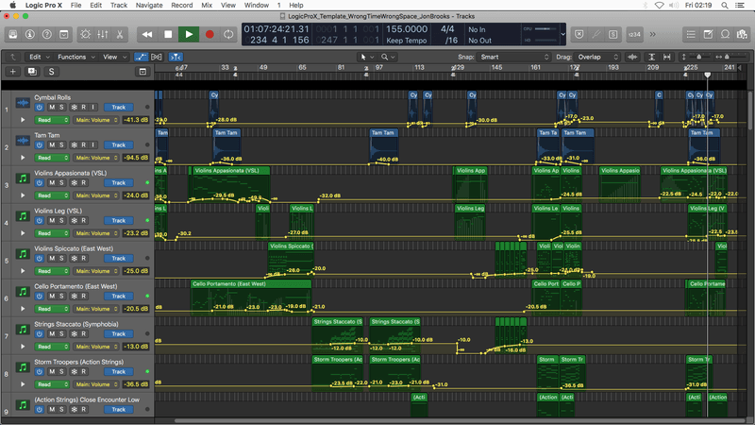The height and width of the screenshot is (425, 755).
Task: Toggle Replace mode in the control bar
Action: [579, 34]
